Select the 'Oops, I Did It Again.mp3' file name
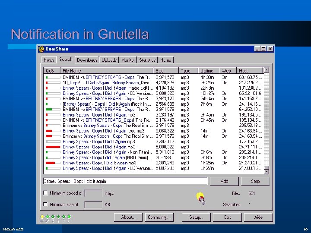This screenshot has height=233, width=311. [99, 163]
